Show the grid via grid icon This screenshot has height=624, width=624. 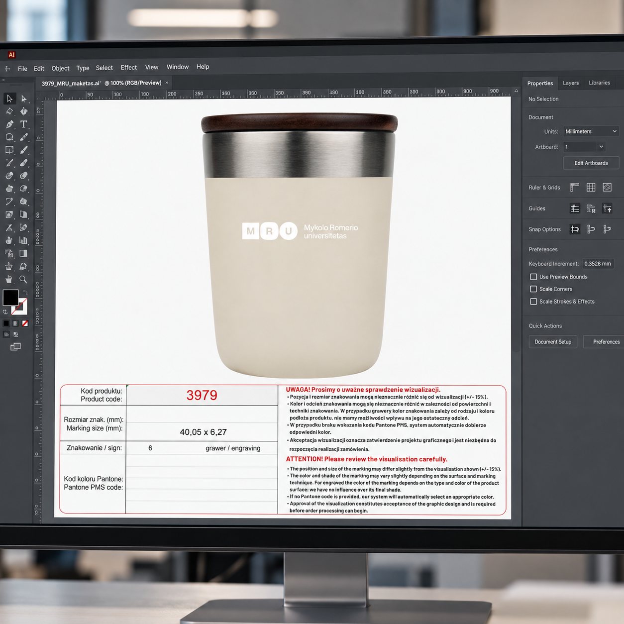click(x=591, y=188)
